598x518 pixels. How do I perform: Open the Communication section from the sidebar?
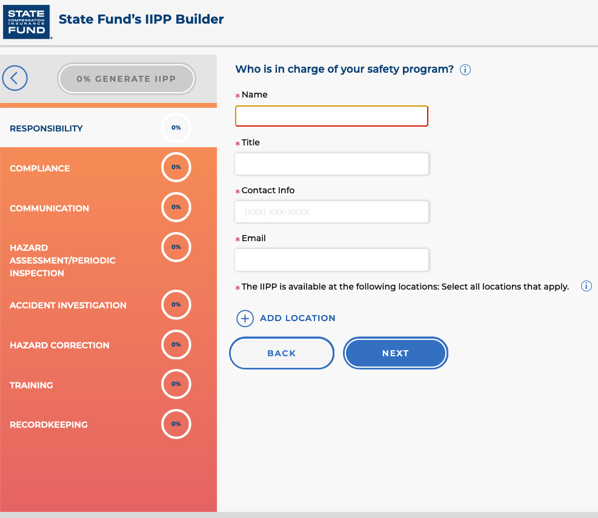coord(49,208)
